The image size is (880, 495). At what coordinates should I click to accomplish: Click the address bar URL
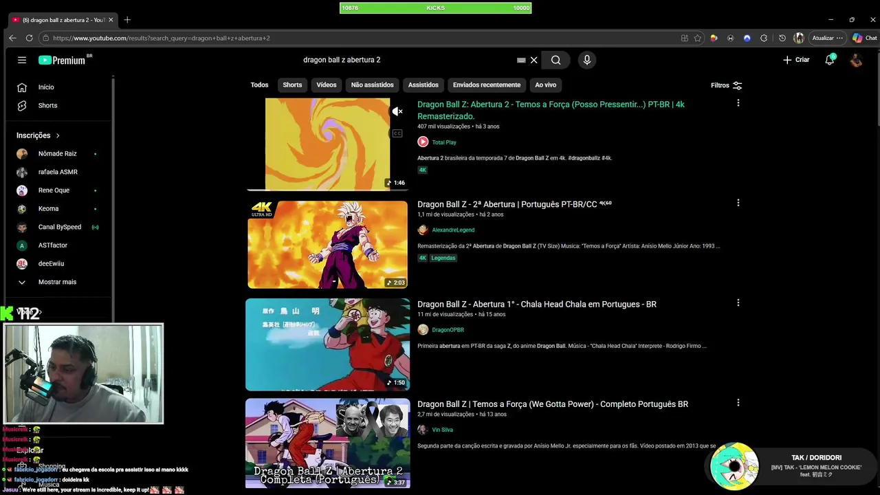click(161, 38)
